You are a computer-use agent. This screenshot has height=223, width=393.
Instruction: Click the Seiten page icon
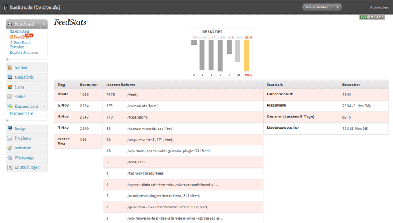point(10,97)
